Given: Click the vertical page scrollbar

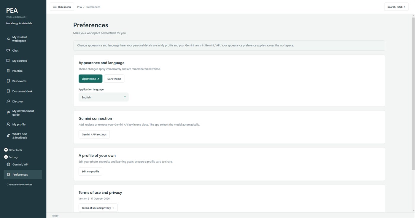Looking at the screenshot, I should pos(413,94).
